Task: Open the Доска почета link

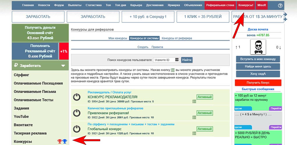Action: click(258, 29)
